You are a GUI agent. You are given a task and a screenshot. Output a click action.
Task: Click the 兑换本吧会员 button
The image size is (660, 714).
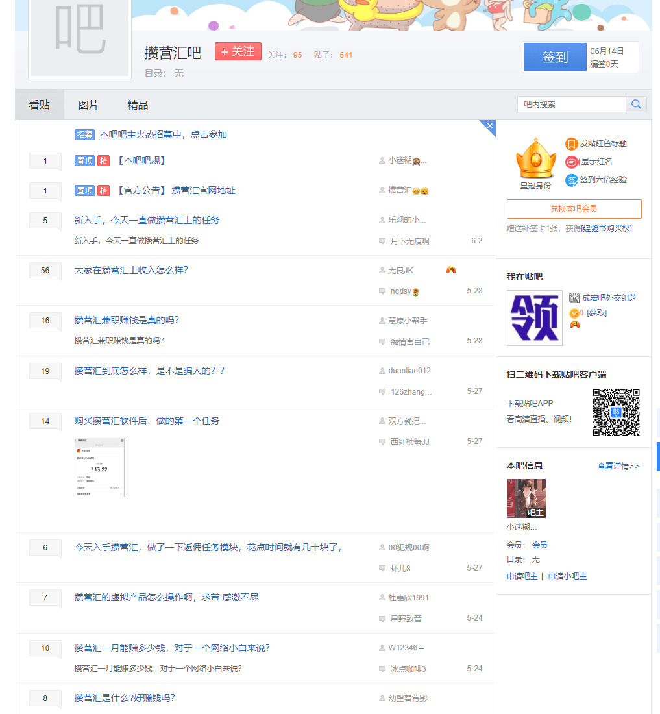click(x=574, y=209)
